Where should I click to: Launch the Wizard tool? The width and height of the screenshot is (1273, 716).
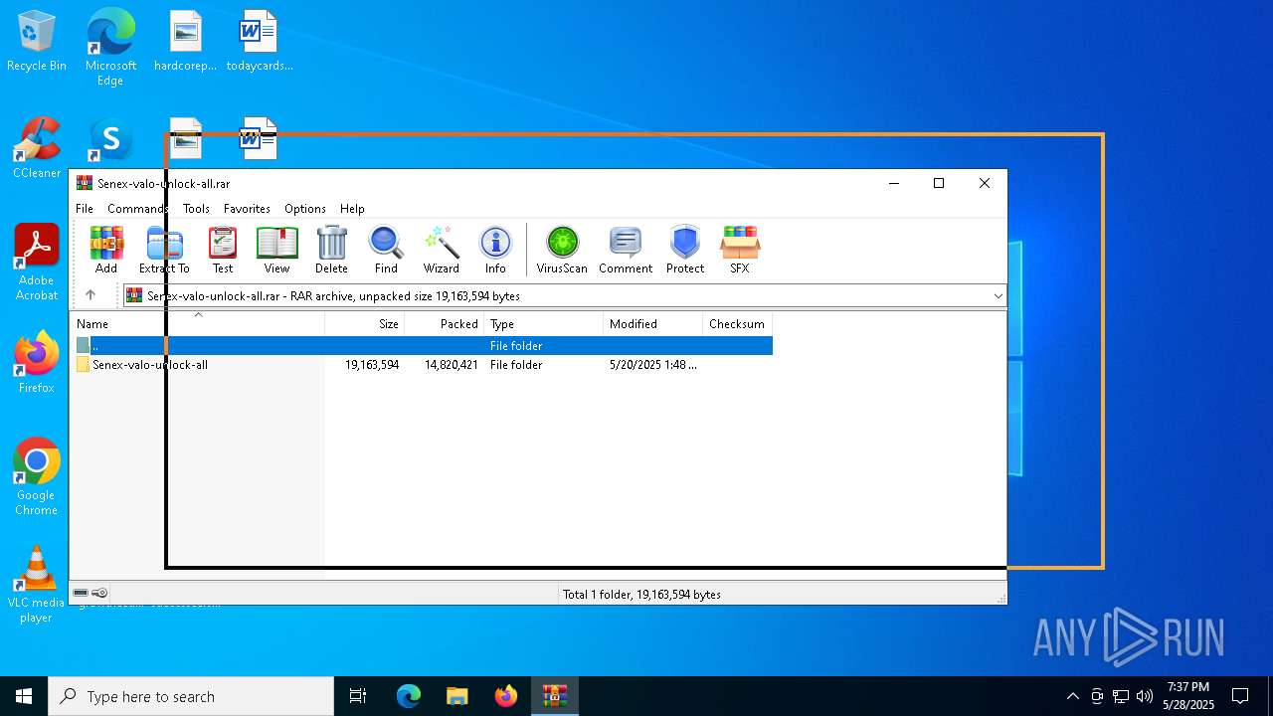pyautogui.click(x=441, y=250)
